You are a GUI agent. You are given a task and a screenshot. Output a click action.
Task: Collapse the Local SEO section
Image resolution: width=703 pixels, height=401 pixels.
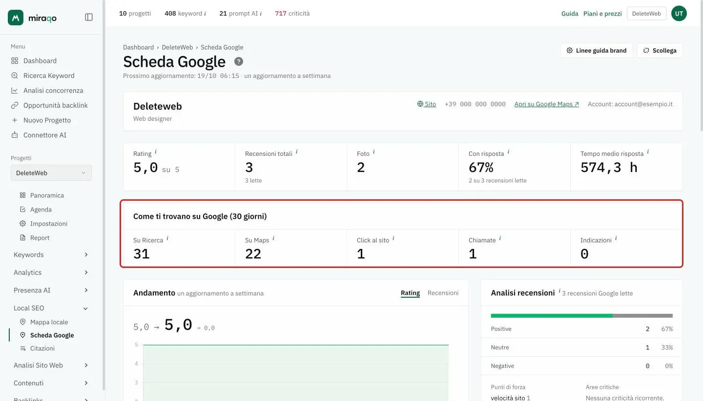pos(51,308)
